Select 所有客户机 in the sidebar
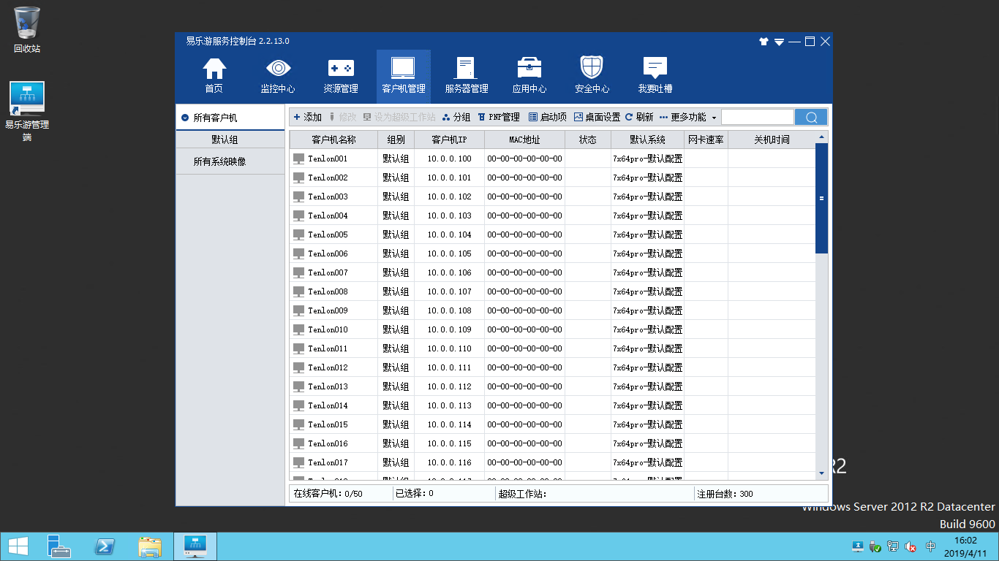This screenshot has height=561, width=999. (x=230, y=118)
